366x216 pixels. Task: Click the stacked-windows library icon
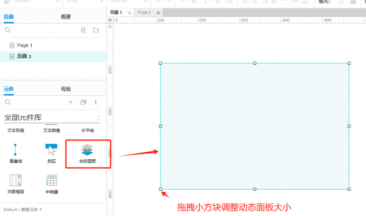83,102
